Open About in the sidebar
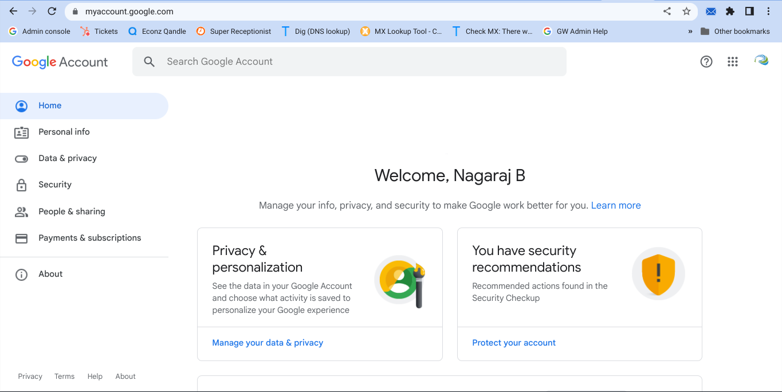This screenshot has width=782, height=392. 84,275
